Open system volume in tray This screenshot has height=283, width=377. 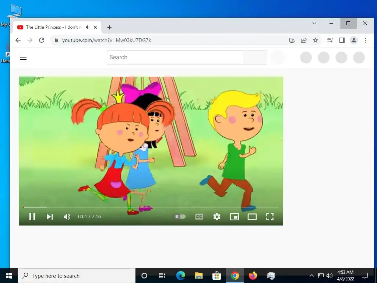[330, 276]
